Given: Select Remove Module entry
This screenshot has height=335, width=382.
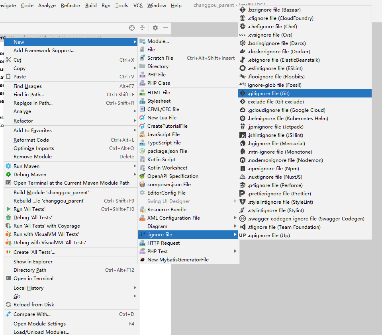Looking at the screenshot, I should point(71,157).
